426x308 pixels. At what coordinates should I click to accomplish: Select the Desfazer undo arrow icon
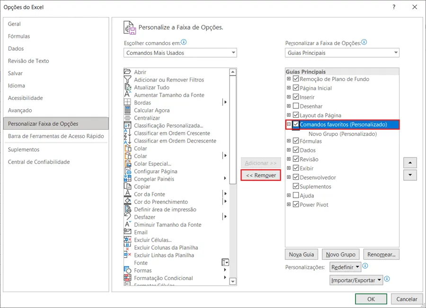pyautogui.click(x=127, y=217)
